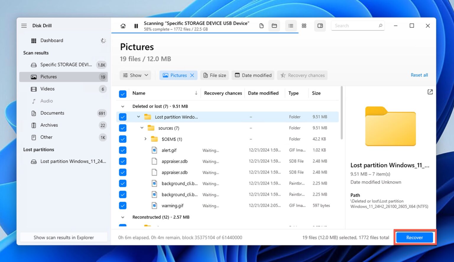The image size is (454, 262).
Task: Toggle the preview side panel icon
Action: click(x=320, y=26)
